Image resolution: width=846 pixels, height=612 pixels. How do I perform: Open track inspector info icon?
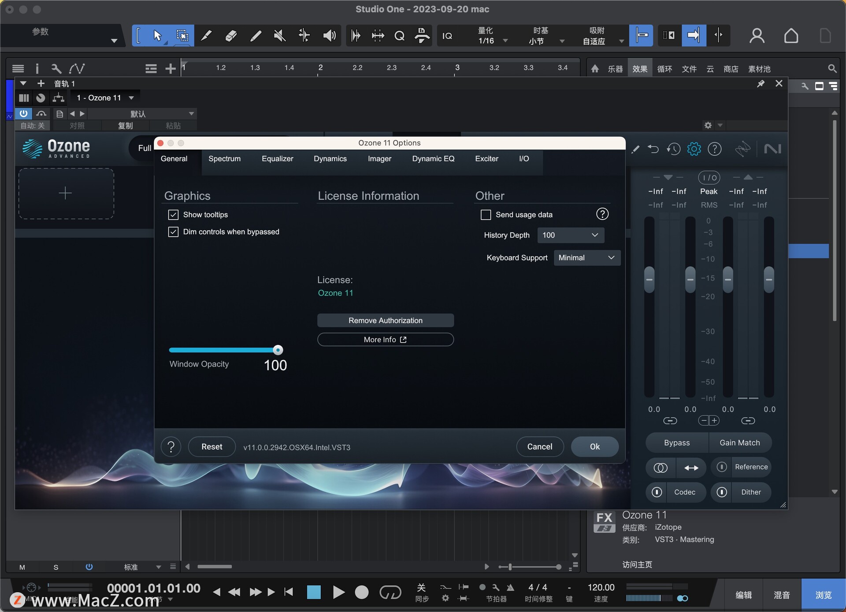click(37, 69)
